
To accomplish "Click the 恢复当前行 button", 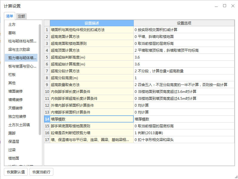I will click(41, 172).
